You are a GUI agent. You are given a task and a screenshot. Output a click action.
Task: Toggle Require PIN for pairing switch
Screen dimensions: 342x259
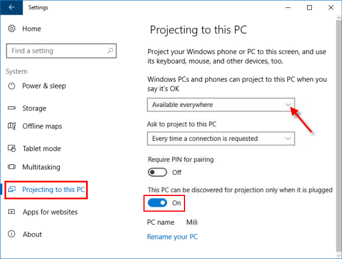pyautogui.click(x=158, y=172)
